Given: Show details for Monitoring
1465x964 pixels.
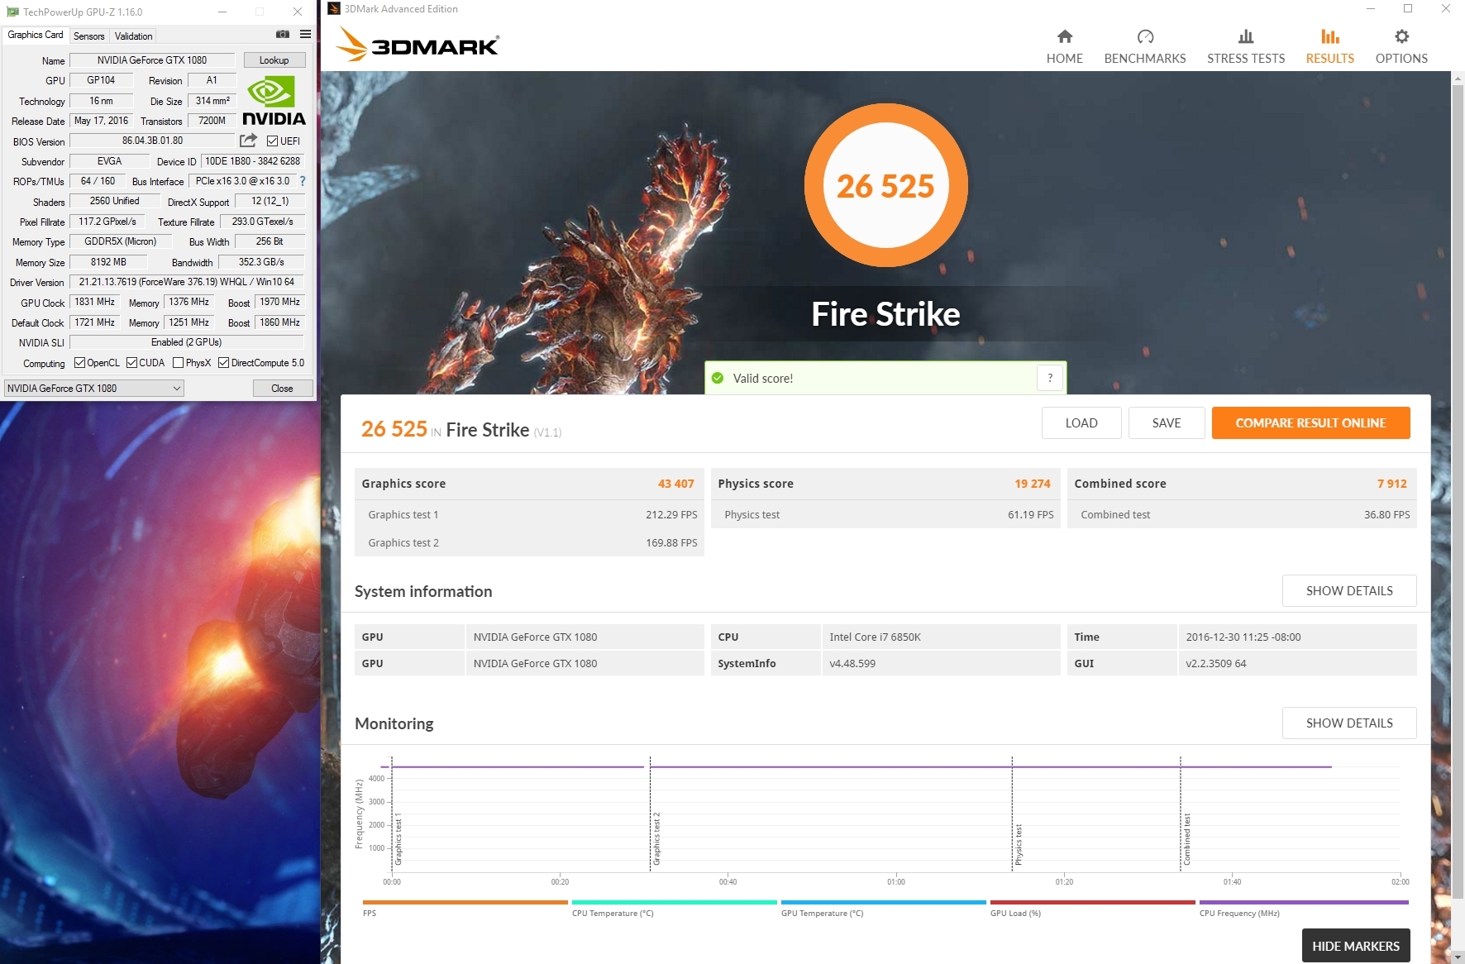Looking at the screenshot, I should (x=1349, y=723).
